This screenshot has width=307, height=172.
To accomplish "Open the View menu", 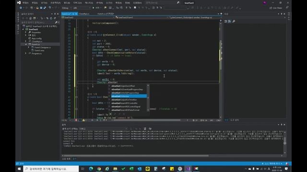I will (44, 3).
